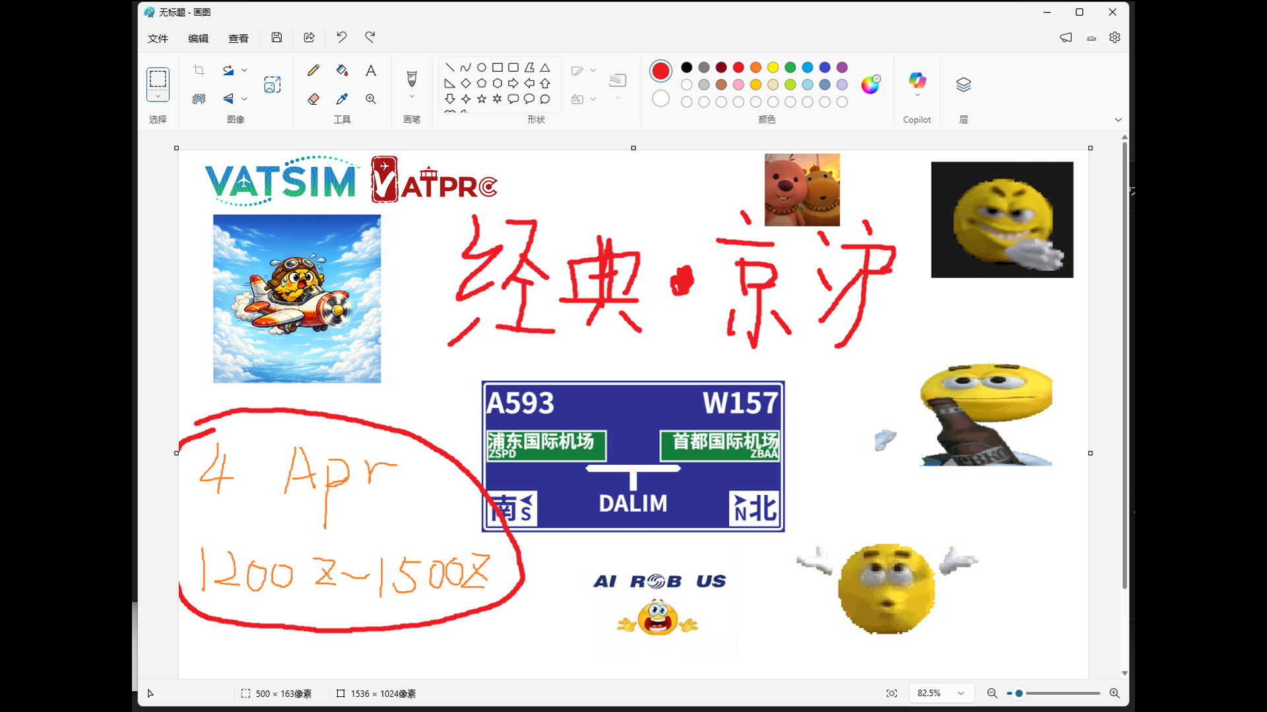Select the Color picker eyedropper tool

pyautogui.click(x=342, y=99)
